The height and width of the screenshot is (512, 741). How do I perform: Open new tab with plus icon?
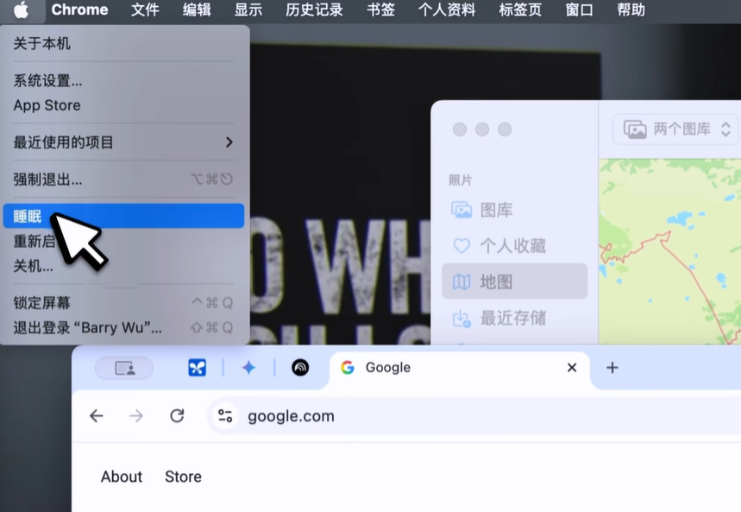612,368
